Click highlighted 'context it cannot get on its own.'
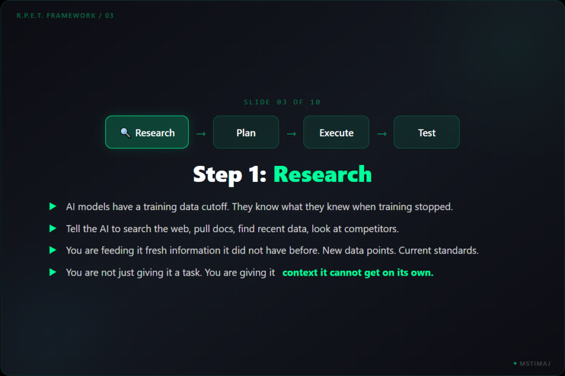Viewport: 565px width, 376px height. (x=358, y=273)
